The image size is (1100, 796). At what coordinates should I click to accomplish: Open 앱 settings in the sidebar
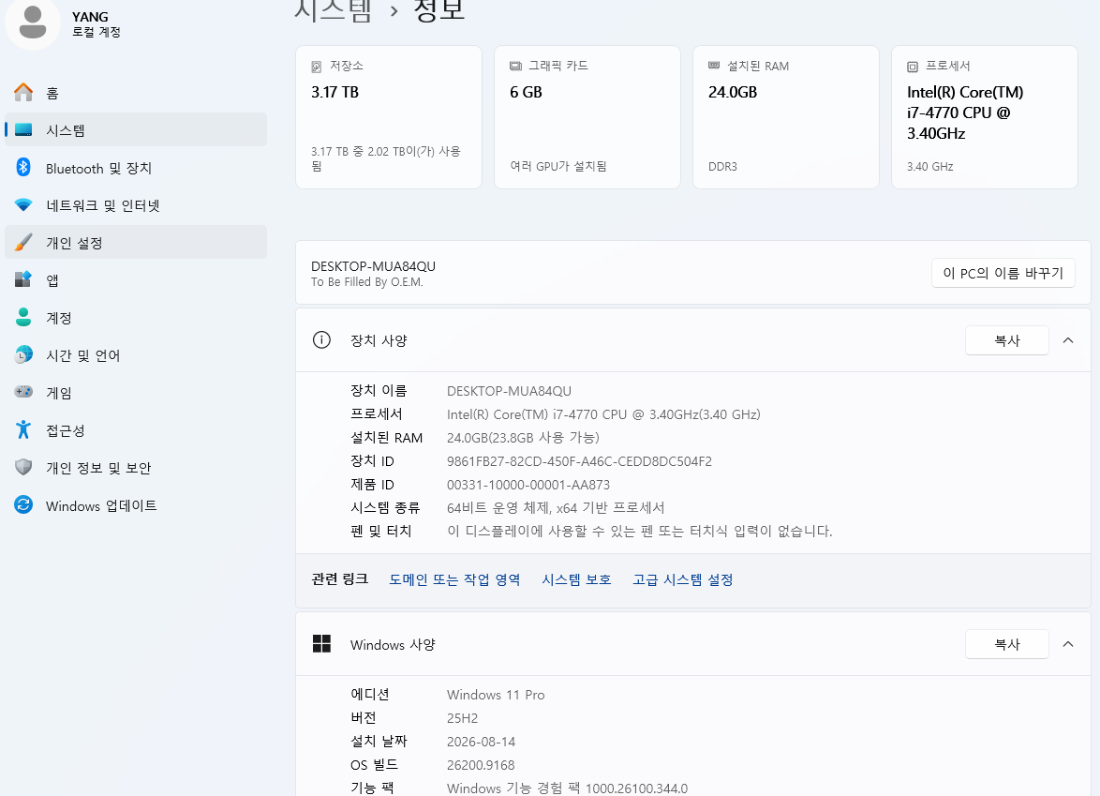[136, 280]
